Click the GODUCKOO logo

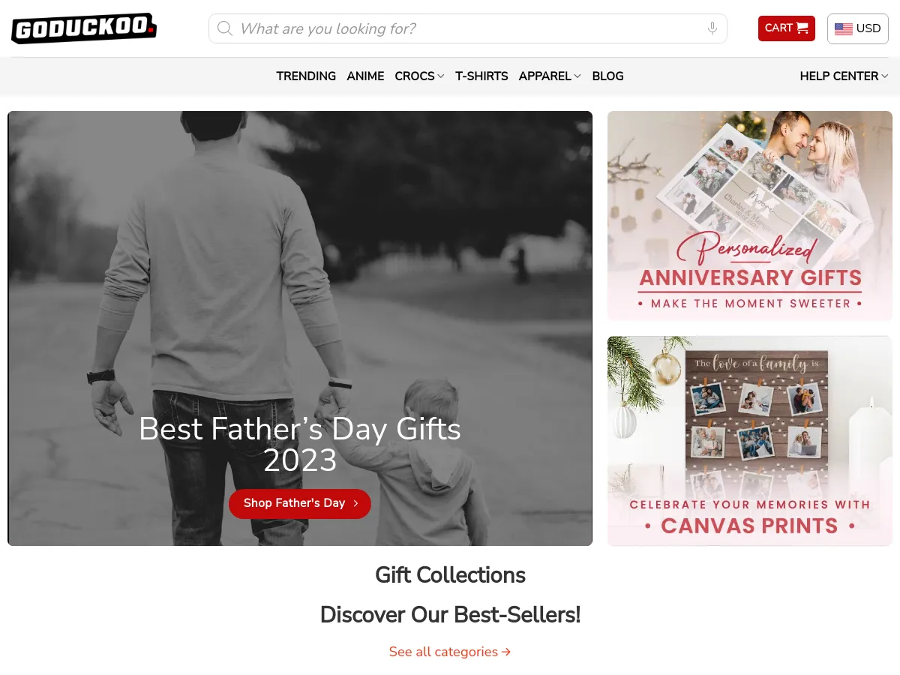pyautogui.click(x=84, y=28)
